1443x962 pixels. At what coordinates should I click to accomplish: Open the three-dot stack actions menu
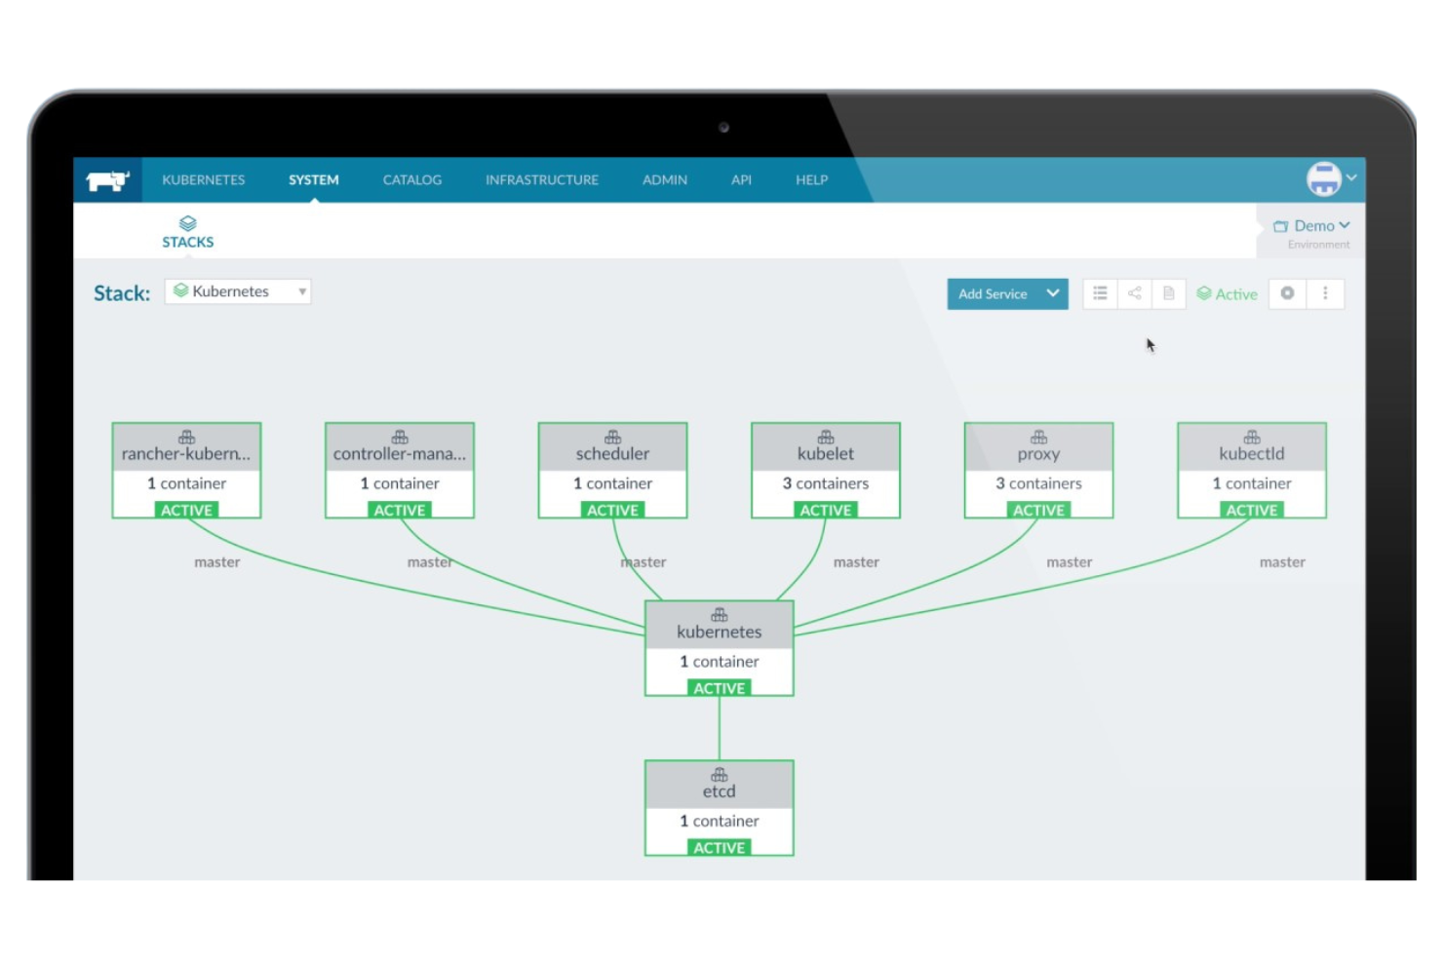pos(1325,293)
